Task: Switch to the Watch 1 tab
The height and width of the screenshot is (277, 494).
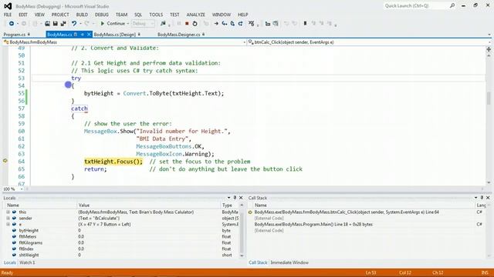Action: tap(27, 262)
